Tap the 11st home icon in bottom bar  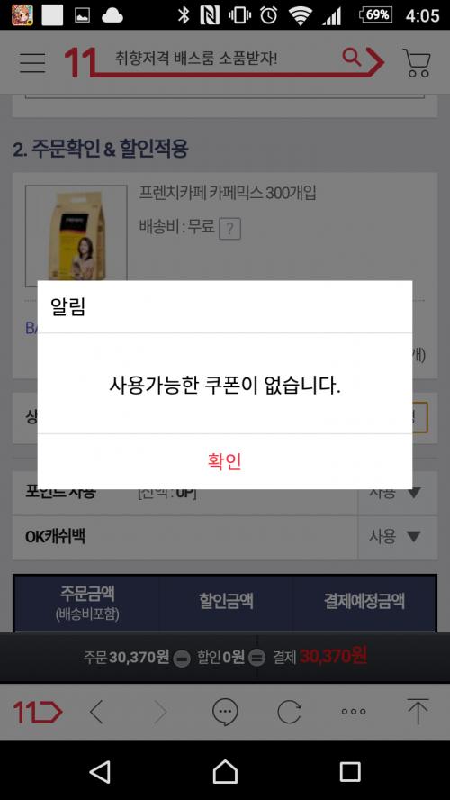pos(37,711)
